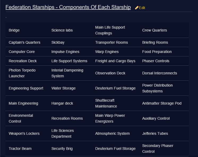Select the Captain's Quarters cell

(24, 42)
